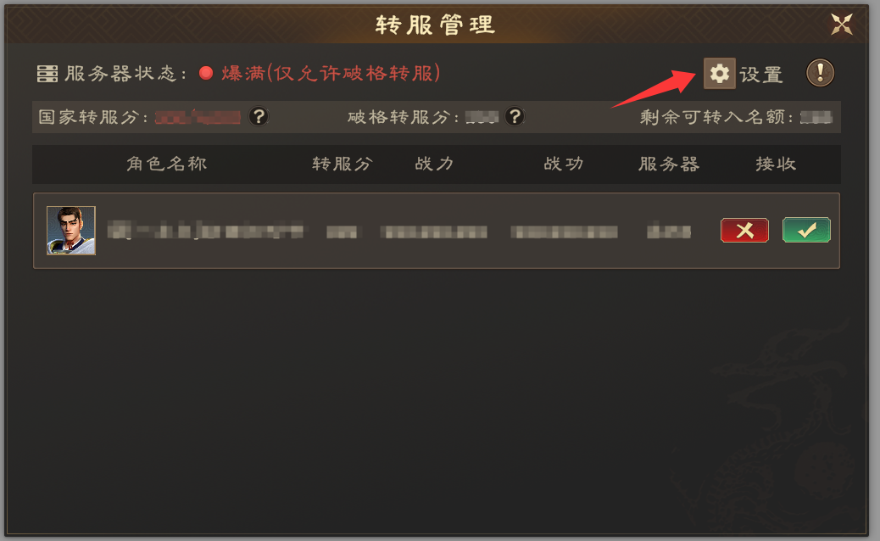
Task: Click the red server status indicator dot
Action: pos(206,73)
